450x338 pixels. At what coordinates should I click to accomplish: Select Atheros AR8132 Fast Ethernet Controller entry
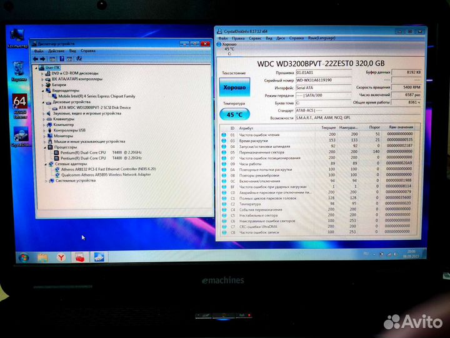pyautogui.click(x=106, y=169)
